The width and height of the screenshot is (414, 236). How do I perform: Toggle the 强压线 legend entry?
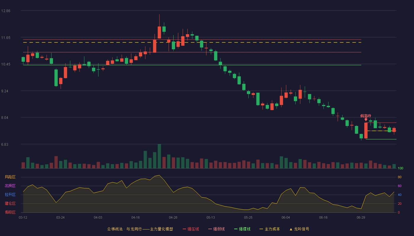coord(191,229)
